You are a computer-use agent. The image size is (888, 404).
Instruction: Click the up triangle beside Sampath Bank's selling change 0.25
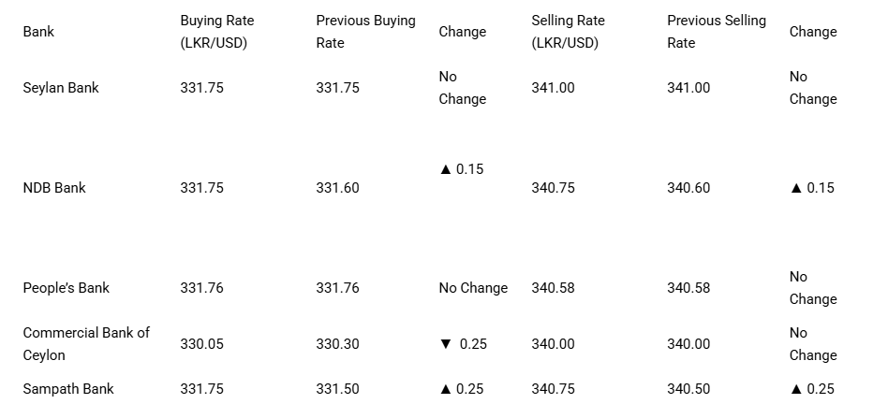click(x=795, y=389)
